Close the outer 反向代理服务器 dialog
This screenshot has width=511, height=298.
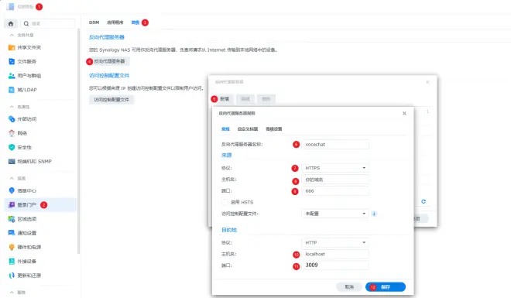pos(427,82)
